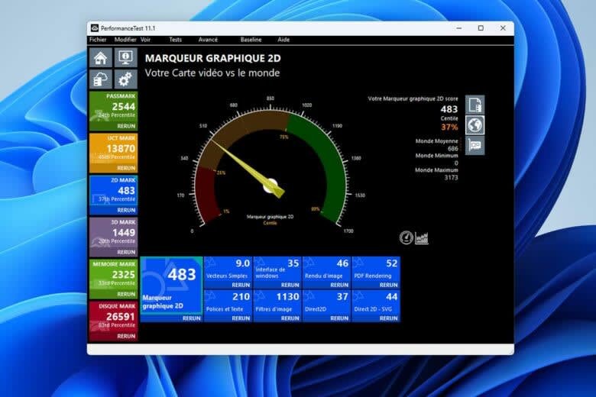Click the video card icon on the right

475,146
